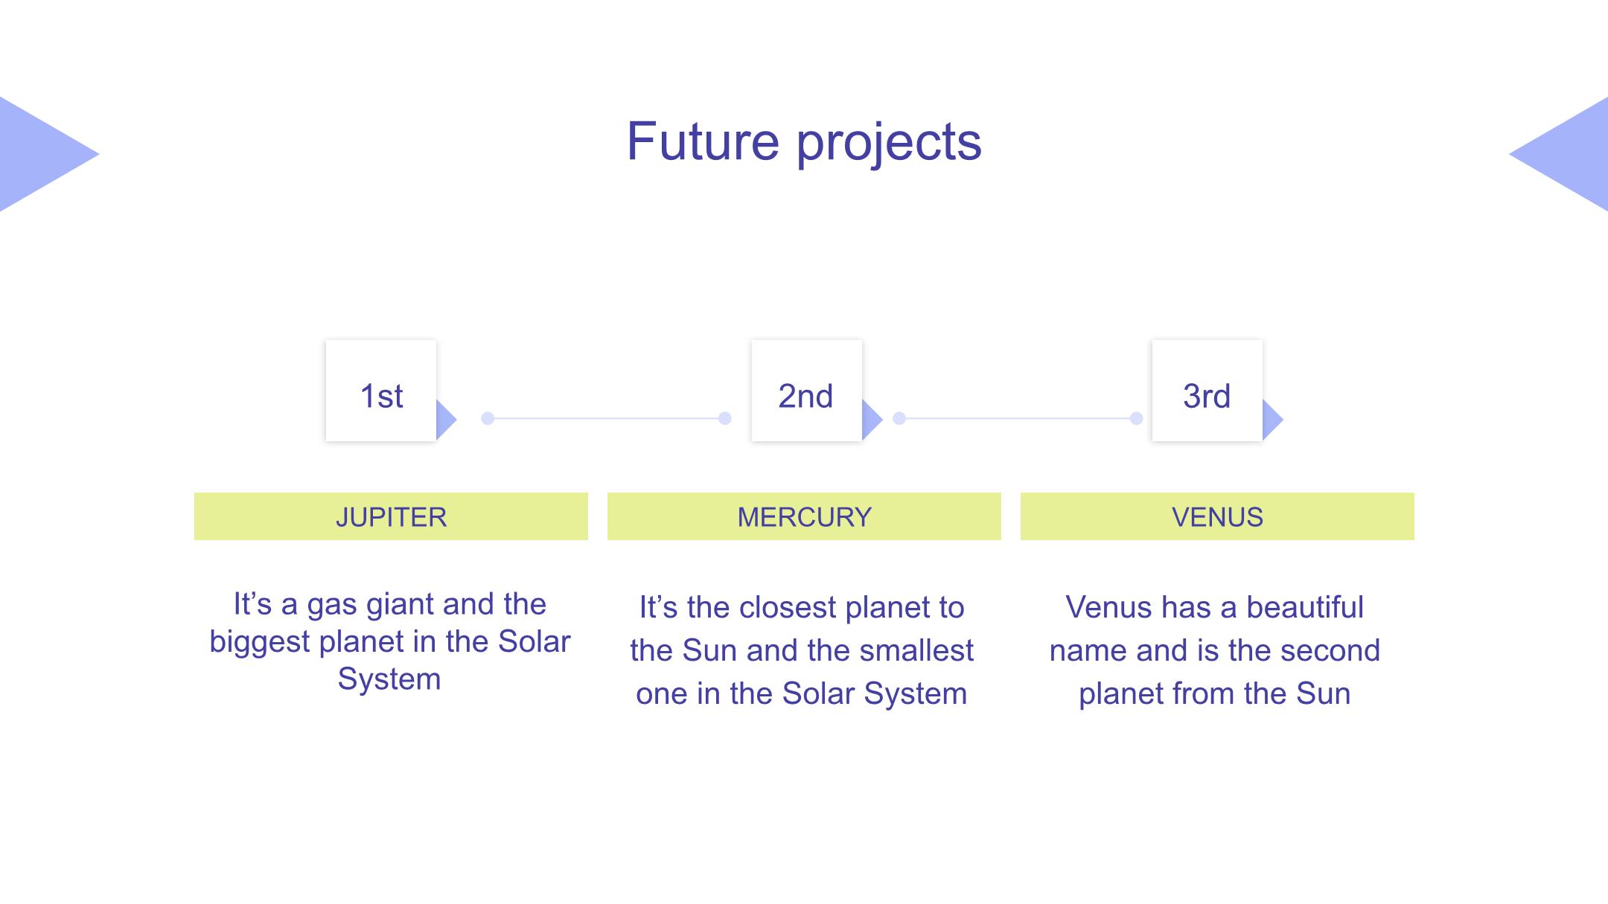Click the MERCURY label bar
Image resolution: width=1608 pixels, height=904 pixels.
click(804, 516)
